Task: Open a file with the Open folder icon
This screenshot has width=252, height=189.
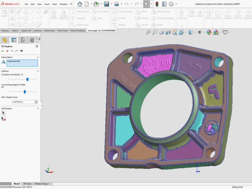Action: point(97,4)
